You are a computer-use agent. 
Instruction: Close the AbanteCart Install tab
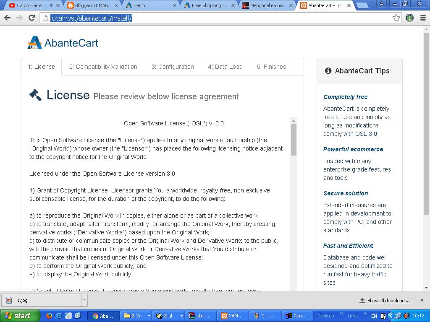tap(349, 5)
